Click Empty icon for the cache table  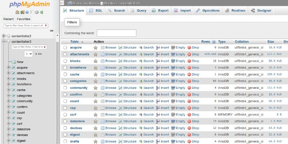(173, 75)
